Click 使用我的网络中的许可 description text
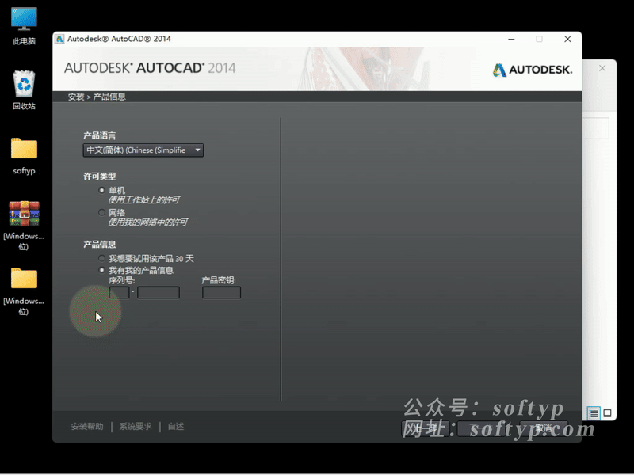Image resolution: width=634 pixels, height=475 pixels. coord(148,222)
